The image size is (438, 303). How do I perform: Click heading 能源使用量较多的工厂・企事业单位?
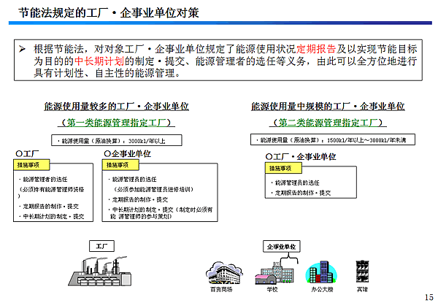116,107
